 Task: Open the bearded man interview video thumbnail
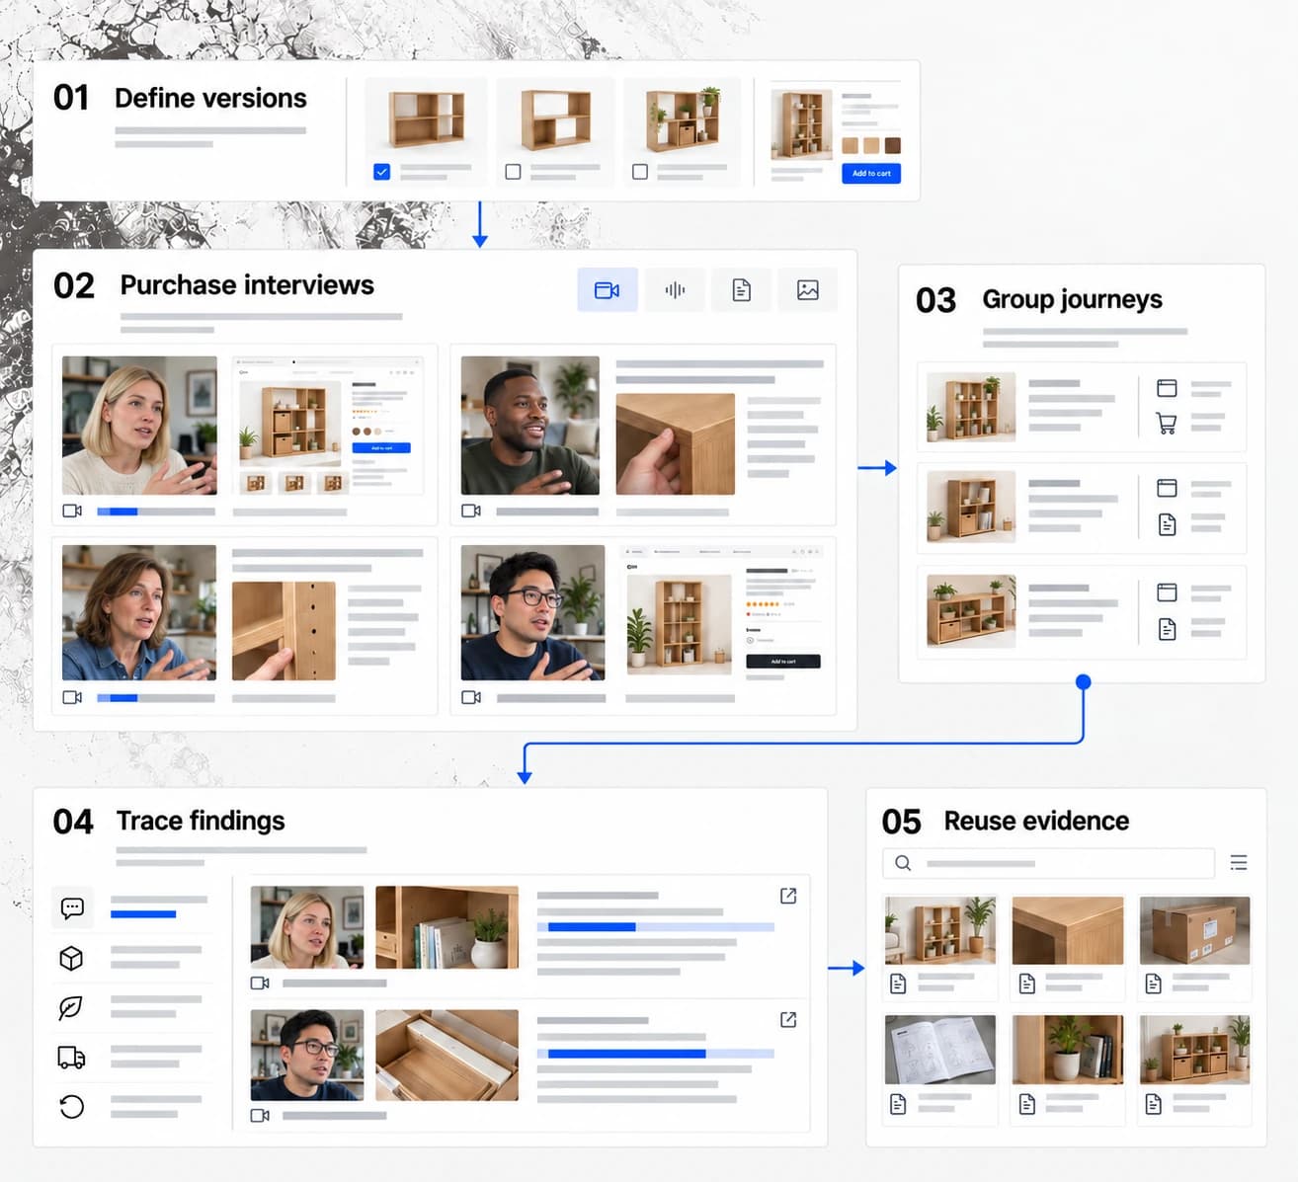529,426
